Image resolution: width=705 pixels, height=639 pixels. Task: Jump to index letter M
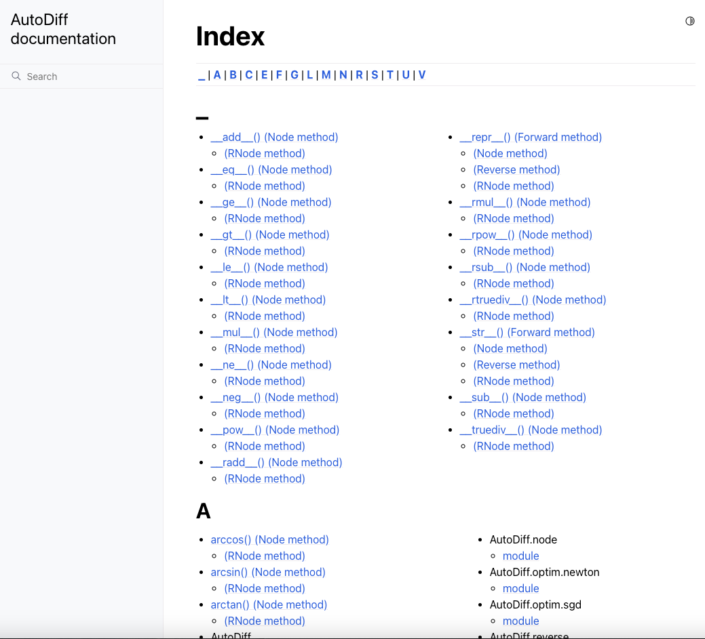[326, 75]
